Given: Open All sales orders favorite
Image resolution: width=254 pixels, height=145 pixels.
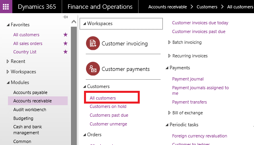Looking at the screenshot, I should click(x=28, y=43).
